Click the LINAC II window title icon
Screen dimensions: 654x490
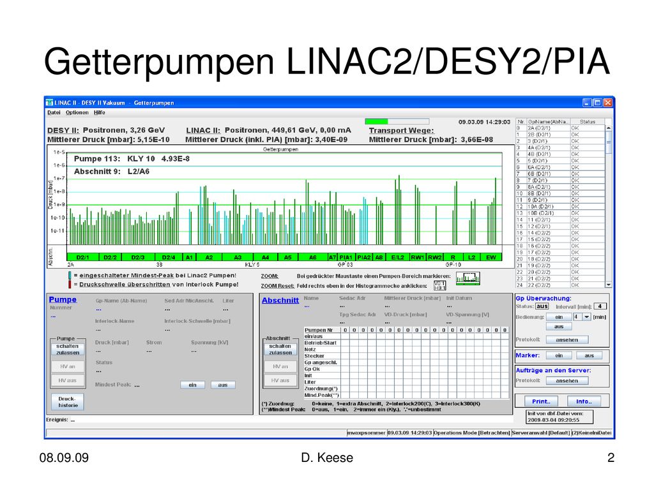click(x=50, y=103)
